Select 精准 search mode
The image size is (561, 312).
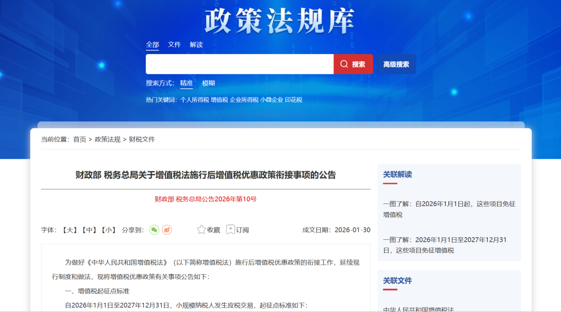click(x=186, y=83)
